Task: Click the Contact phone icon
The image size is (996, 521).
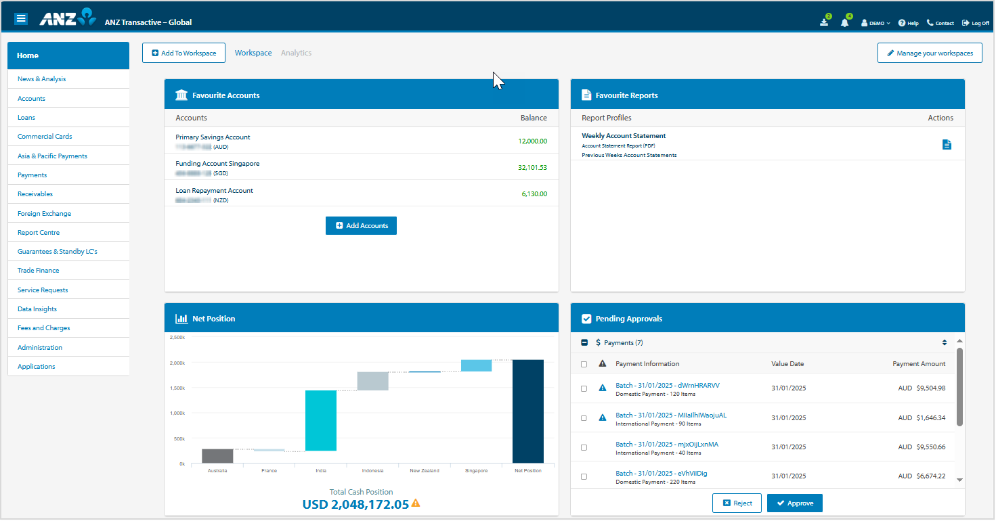Action: pyautogui.click(x=930, y=23)
